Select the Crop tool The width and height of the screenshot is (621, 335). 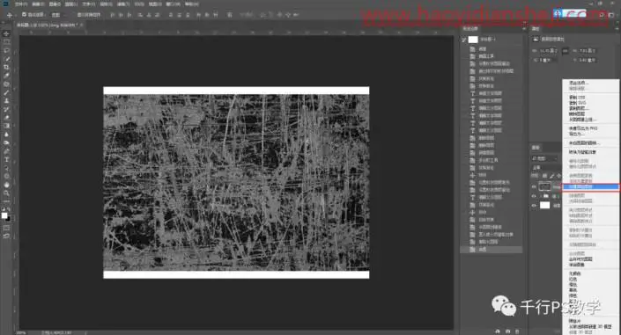coord(6,67)
